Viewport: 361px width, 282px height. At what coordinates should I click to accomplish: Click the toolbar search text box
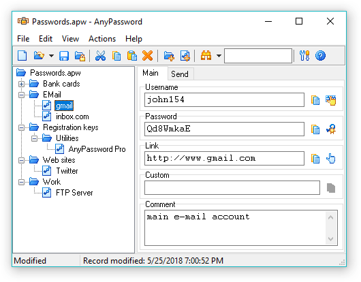click(258, 56)
